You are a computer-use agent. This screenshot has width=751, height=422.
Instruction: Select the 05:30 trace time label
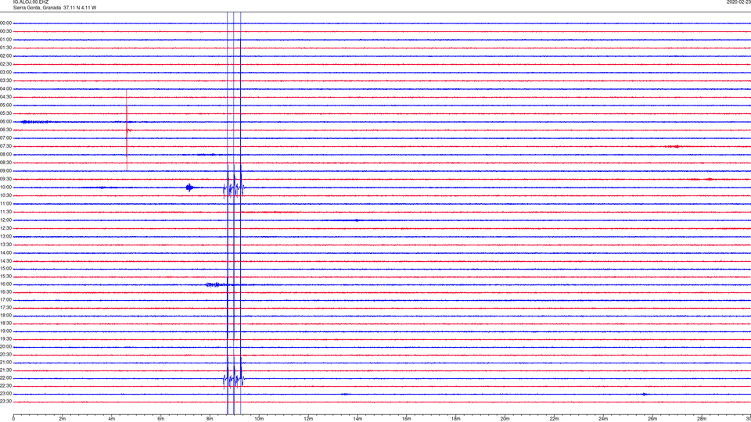tap(5, 113)
